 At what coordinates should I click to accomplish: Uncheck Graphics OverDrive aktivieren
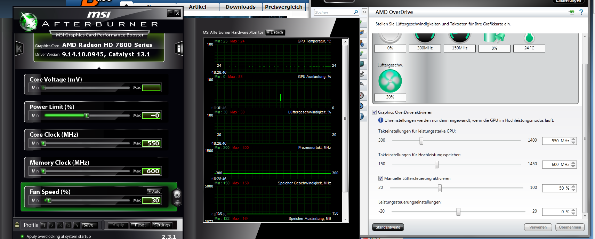375,112
